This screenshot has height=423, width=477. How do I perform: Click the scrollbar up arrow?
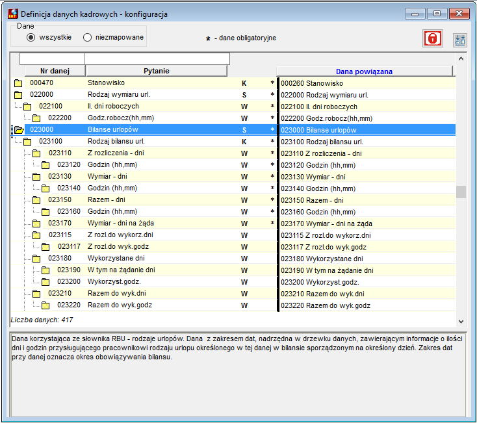[x=461, y=58]
